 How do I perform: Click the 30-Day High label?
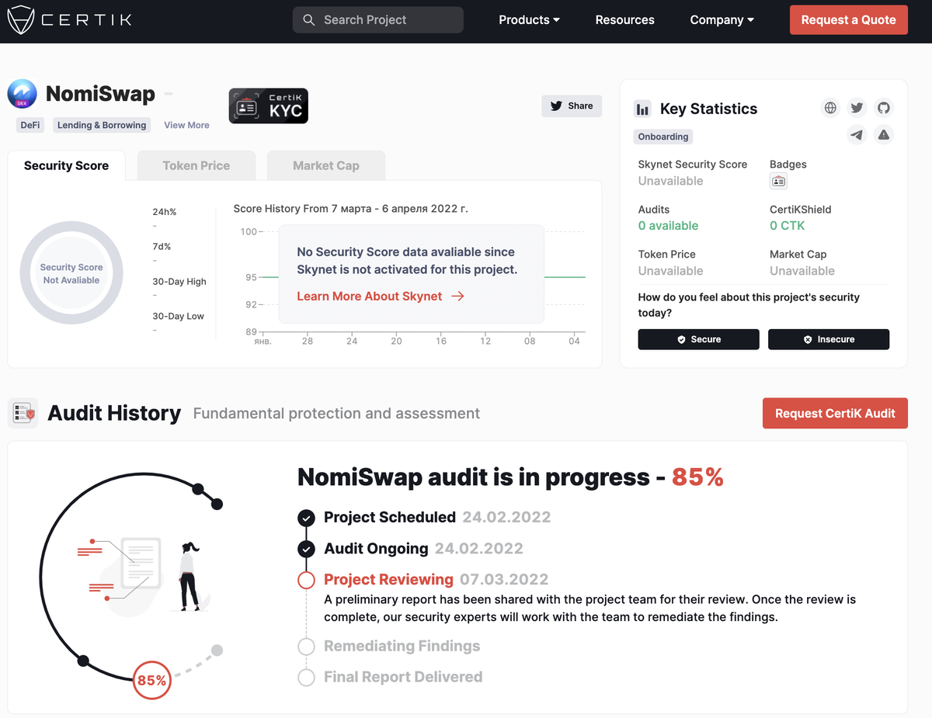click(179, 282)
